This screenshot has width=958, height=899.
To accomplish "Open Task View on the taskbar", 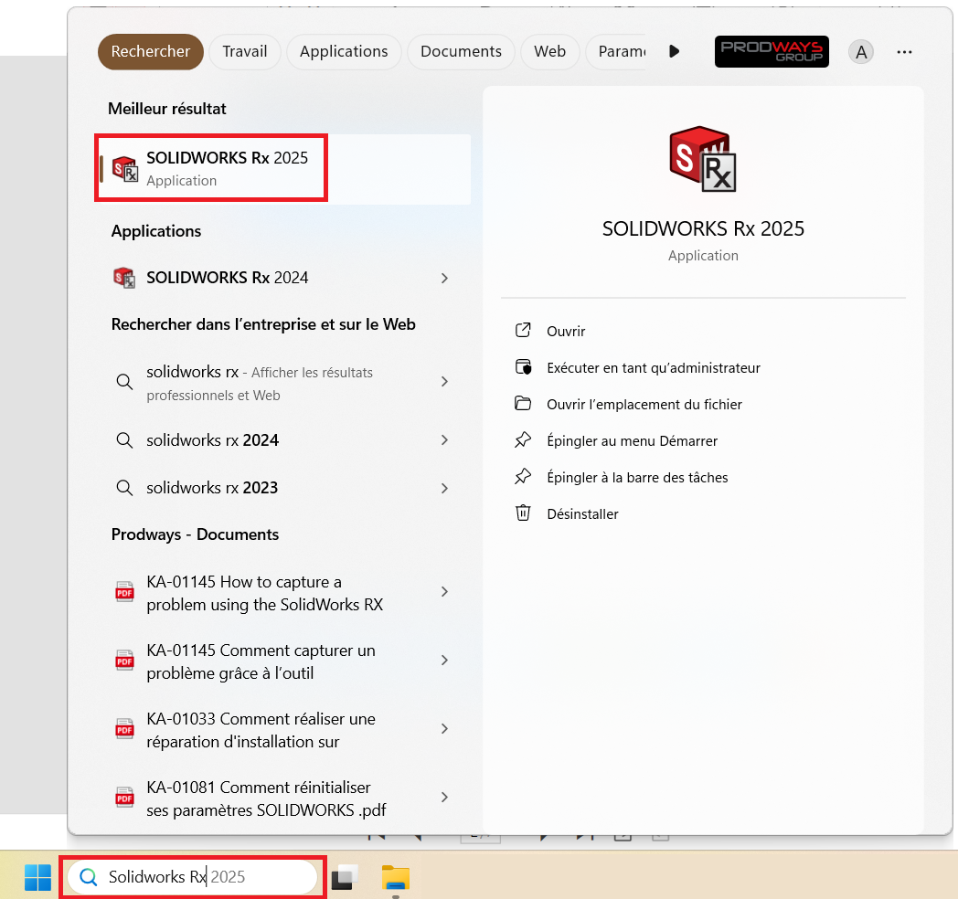I will pos(345,877).
